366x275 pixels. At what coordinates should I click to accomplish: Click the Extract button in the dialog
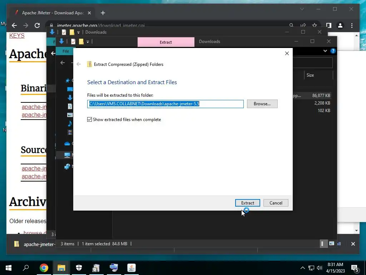coord(247,203)
